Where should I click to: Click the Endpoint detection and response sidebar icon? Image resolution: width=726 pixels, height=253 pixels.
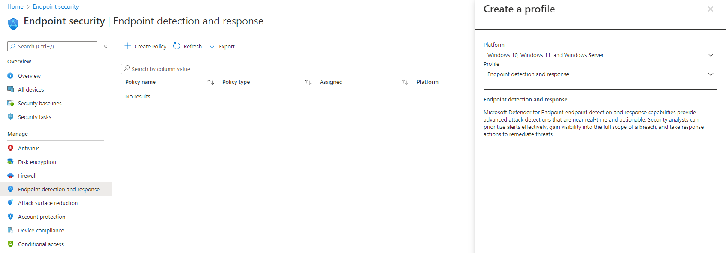(11, 189)
